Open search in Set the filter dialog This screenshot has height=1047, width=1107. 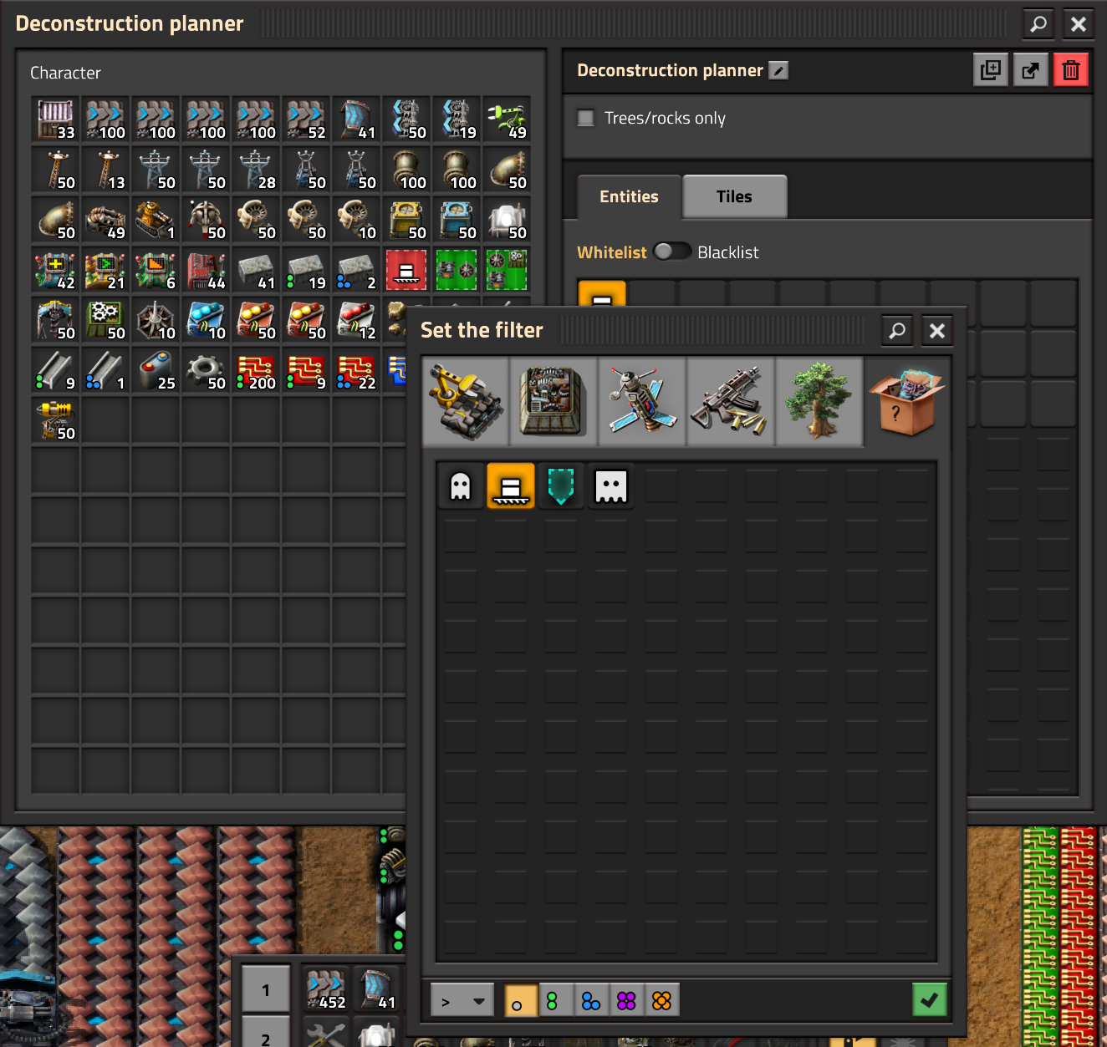coord(897,331)
